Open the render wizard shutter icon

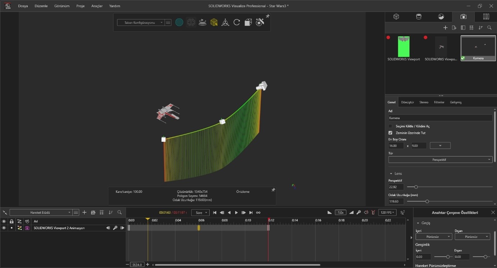(x=260, y=22)
